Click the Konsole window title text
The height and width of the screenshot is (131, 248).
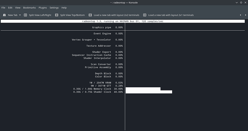[x=124, y=3]
